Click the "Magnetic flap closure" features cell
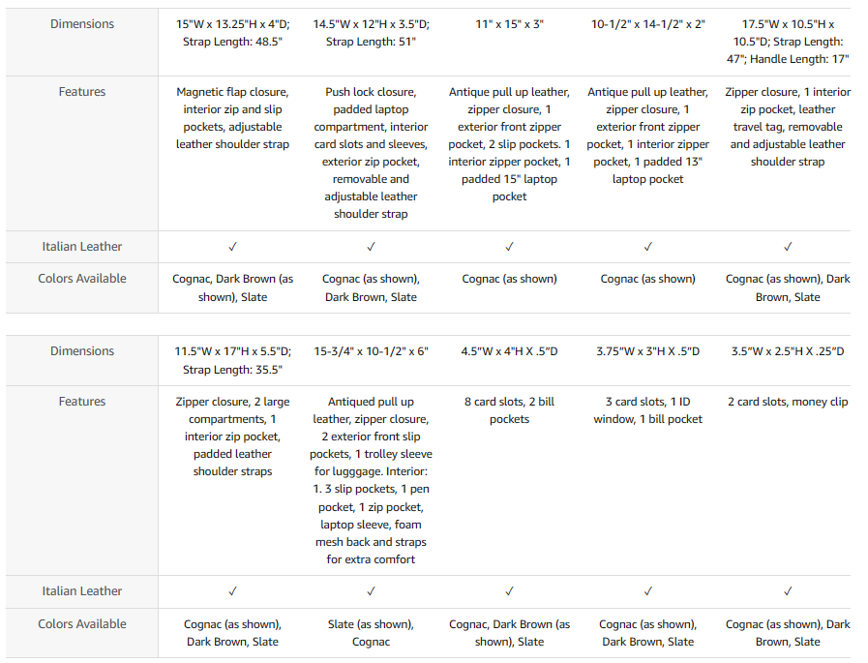868x663 pixels. click(232, 118)
